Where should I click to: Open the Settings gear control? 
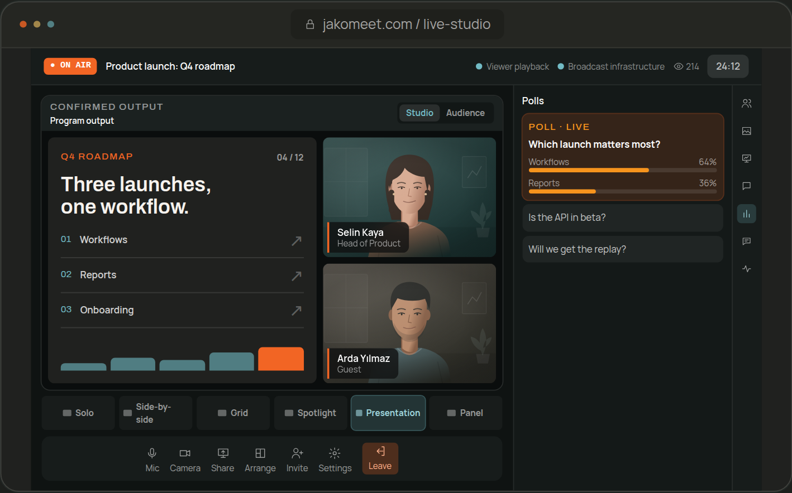(335, 460)
